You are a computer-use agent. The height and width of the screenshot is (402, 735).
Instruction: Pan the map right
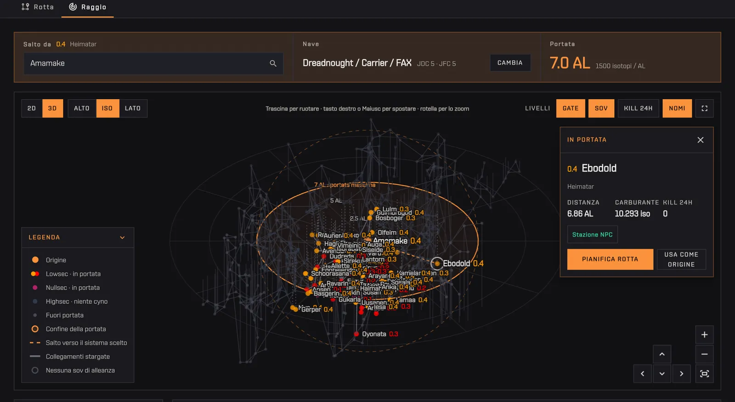pyautogui.click(x=681, y=374)
